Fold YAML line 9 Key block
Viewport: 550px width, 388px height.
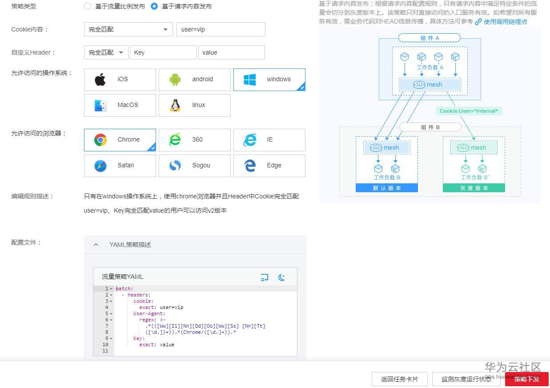[111, 339]
